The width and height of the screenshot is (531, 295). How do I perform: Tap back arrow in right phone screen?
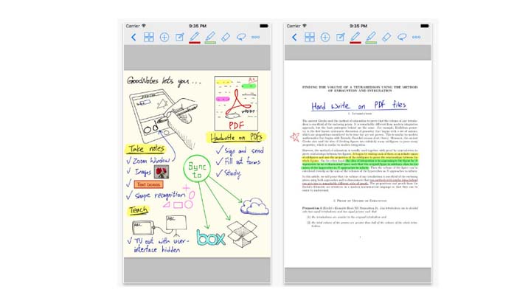[294, 38]
